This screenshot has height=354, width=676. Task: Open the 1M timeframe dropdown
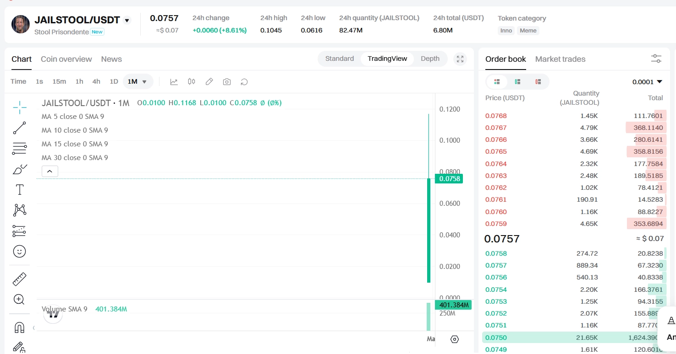click(x=138, y=82)
